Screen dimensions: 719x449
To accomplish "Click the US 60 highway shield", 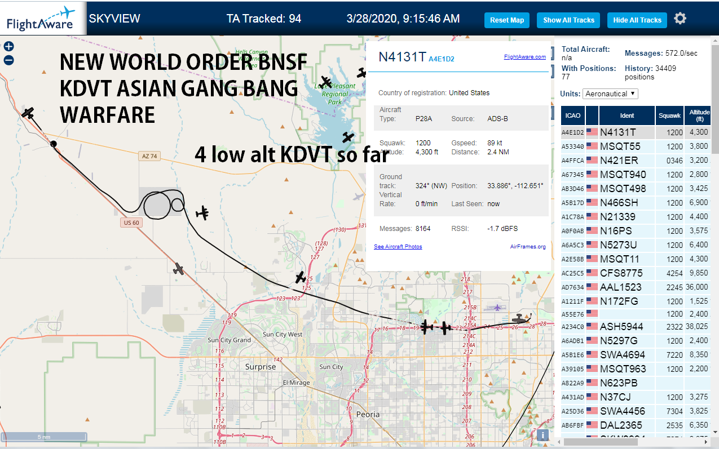I will (x=130, y=223).
